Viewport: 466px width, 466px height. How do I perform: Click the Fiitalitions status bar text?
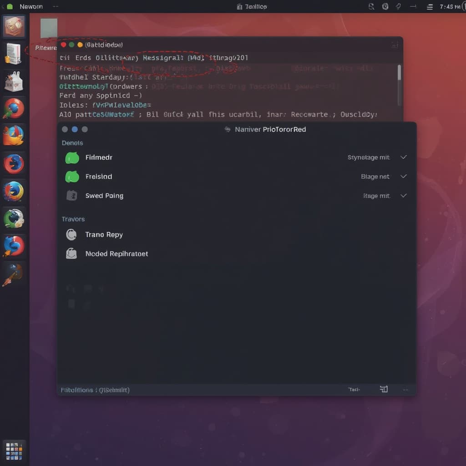[x=95, y=390]
